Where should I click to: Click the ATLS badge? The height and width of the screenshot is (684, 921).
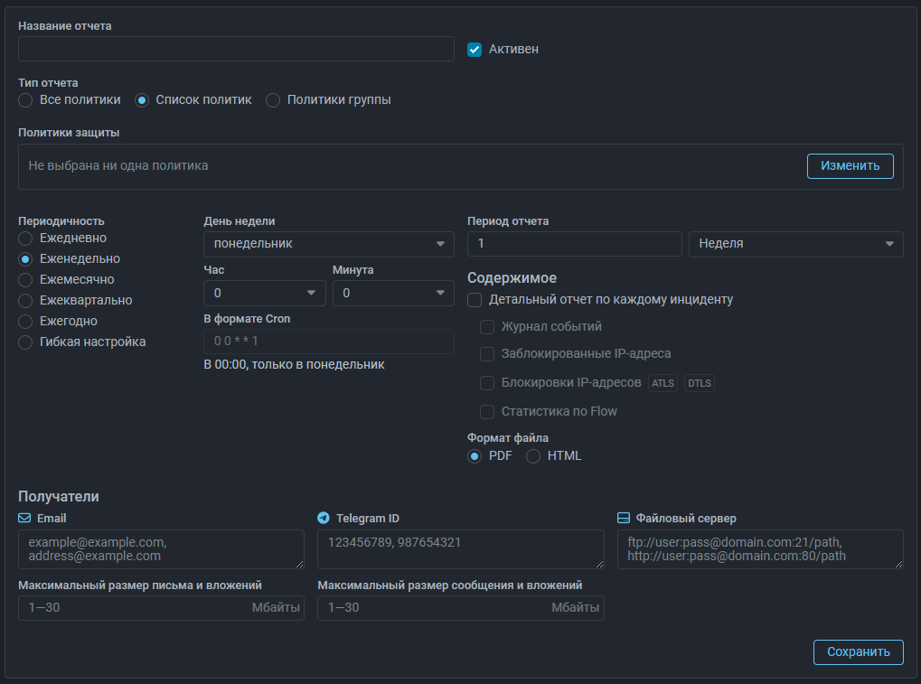pos(663,383)
